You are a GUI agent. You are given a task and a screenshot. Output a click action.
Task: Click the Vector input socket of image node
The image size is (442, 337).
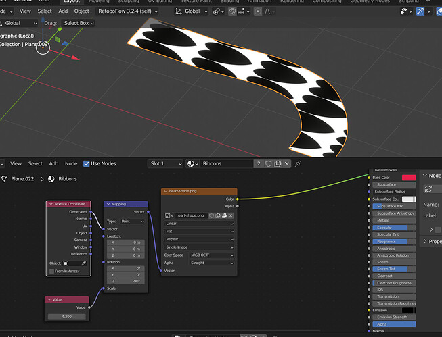click(161, 271)
